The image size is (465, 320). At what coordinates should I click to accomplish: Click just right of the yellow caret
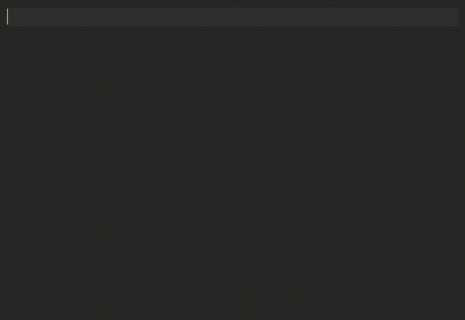click(11, 17)
